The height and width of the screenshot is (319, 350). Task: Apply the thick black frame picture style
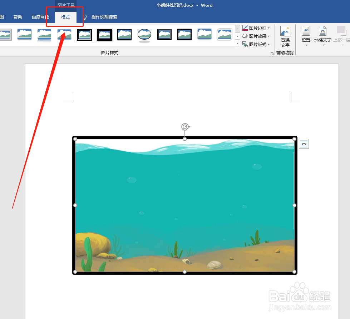click(104, 35)
